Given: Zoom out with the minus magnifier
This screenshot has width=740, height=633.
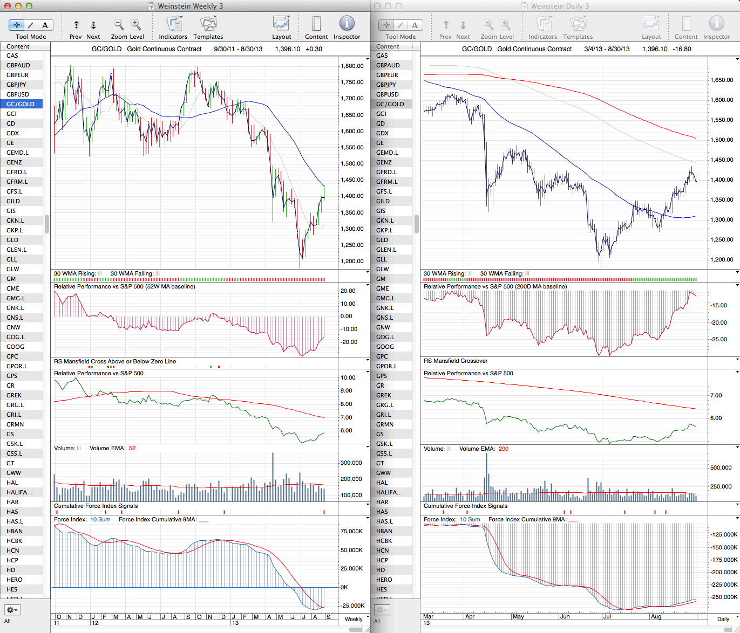Looking at the screenshot, I should pyautogui.click(x=118, y=25).
